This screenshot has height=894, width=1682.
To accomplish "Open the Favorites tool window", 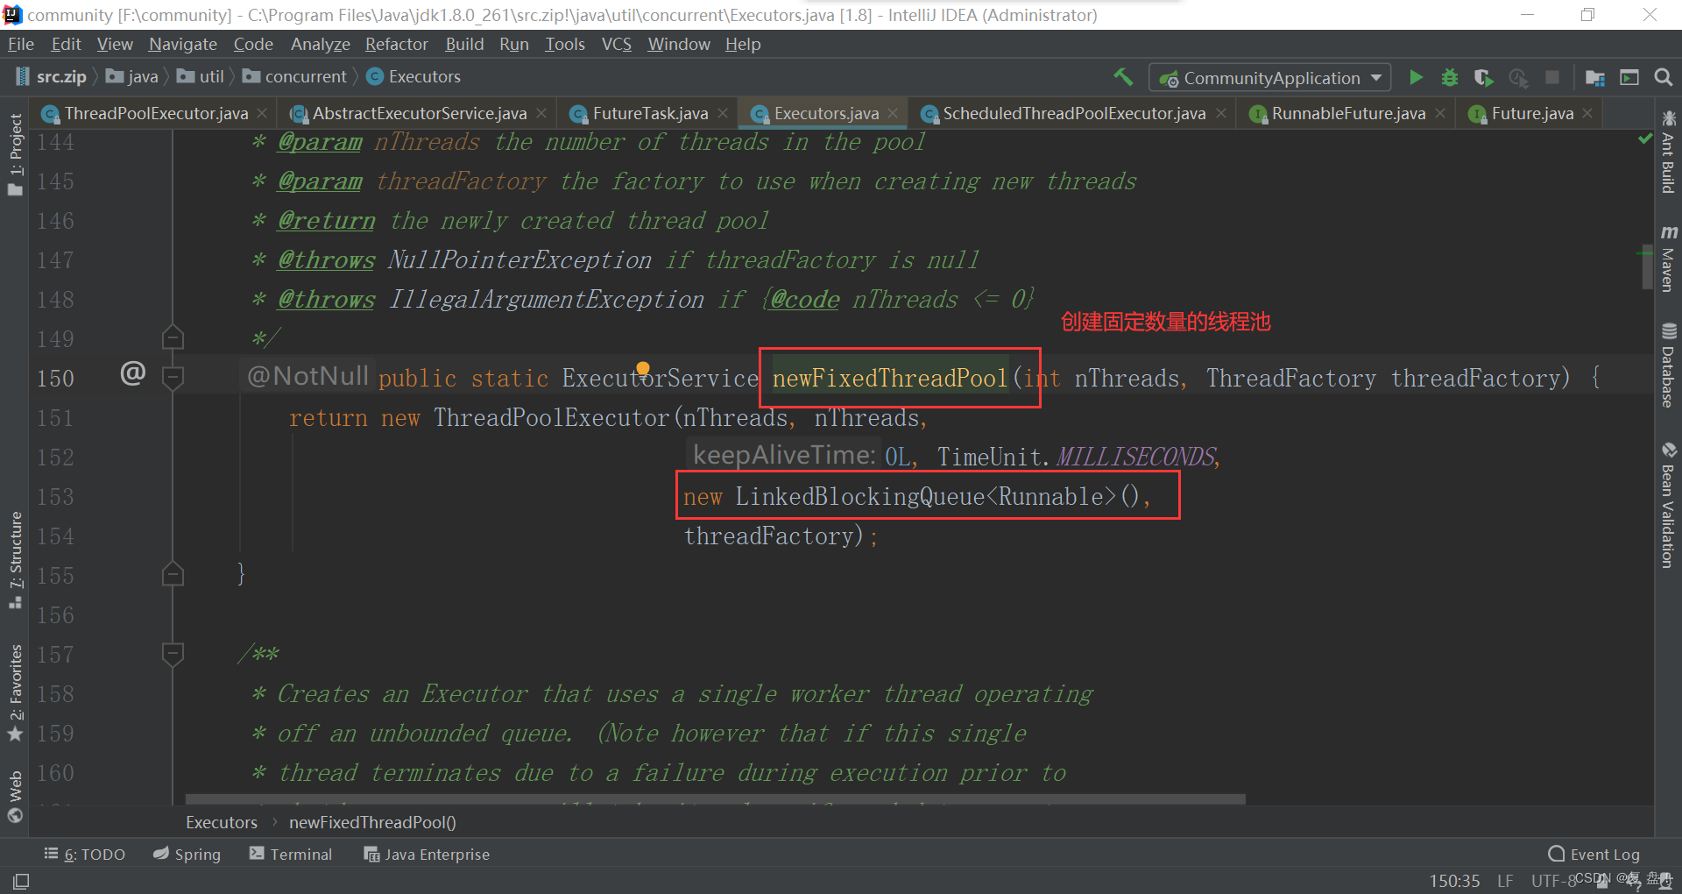I will 15,692.
